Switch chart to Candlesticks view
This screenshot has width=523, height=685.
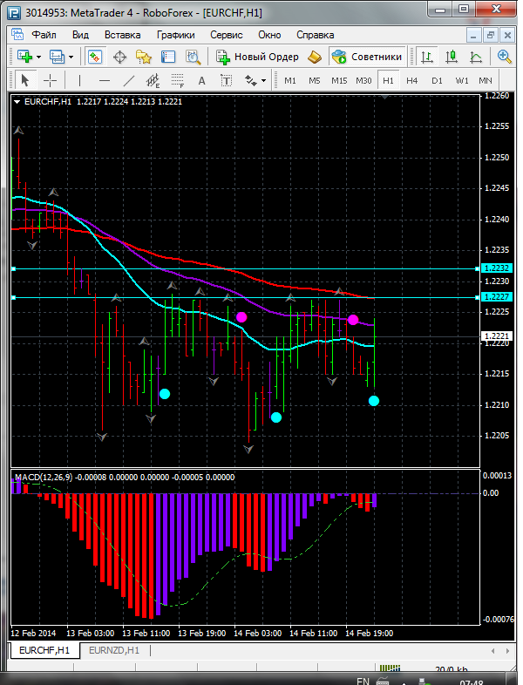451,57
